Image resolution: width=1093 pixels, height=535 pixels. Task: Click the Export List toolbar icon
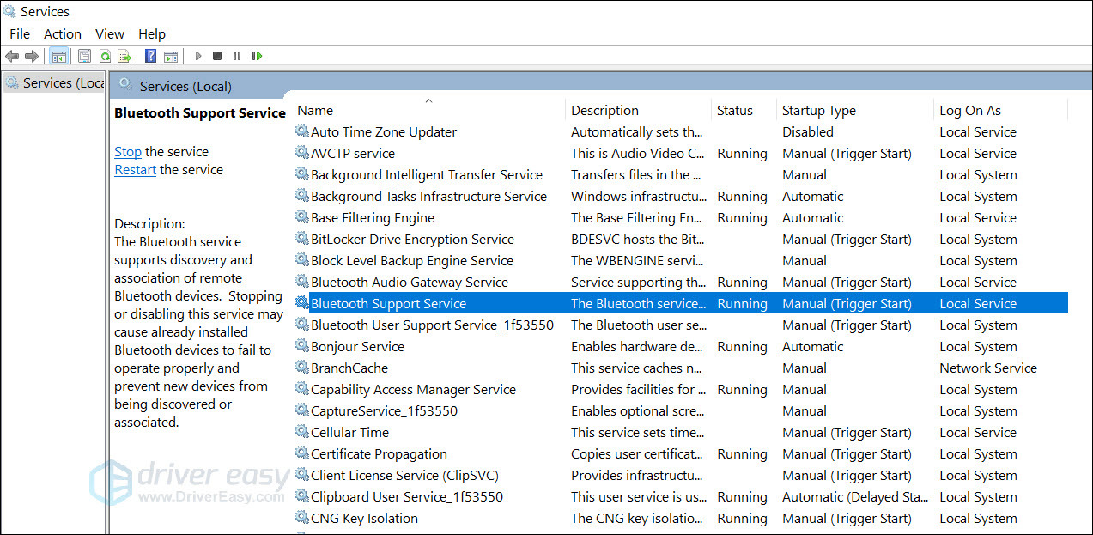pyautogui.click(x=124, y=57)
